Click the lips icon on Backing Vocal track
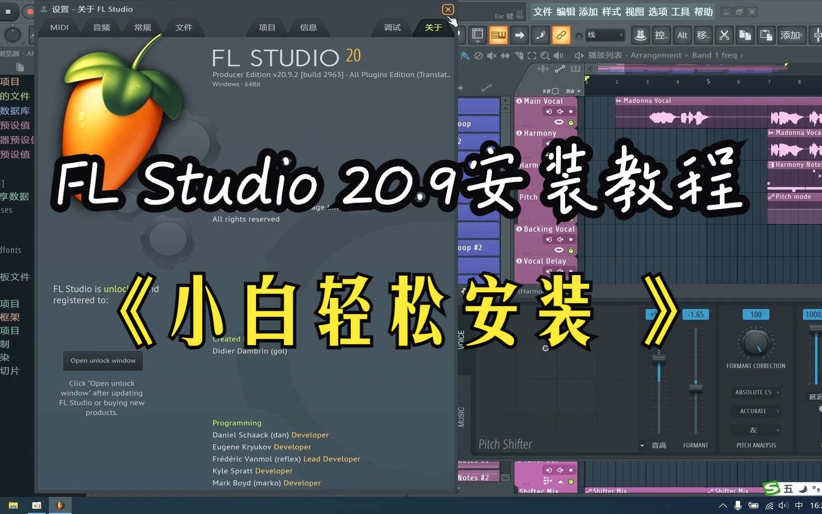 [559, 250]
